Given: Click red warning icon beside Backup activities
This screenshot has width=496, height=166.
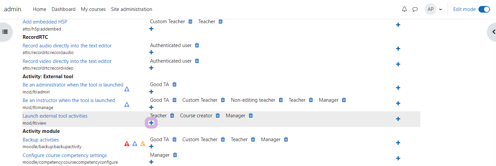Looking at the screenshot, I should (127, 144).
